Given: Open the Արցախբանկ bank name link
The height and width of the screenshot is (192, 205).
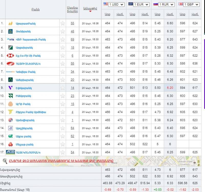Looking at the screenshot, I should [x=24, y=48].
